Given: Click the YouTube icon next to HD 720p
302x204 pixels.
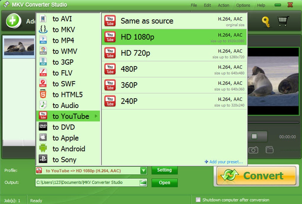Looking at the screenshot, I should (x=110, y=53).
